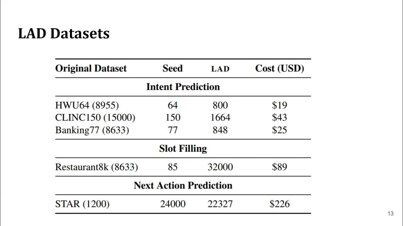
Task: Click the Next Action Prediction heading
Action: 183,186
